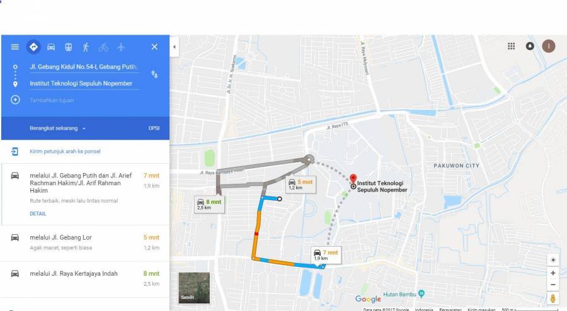Open OPSI route options

(x=154, y=128)
